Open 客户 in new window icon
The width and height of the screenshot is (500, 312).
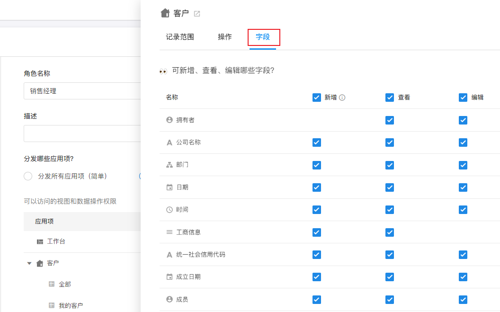point(197,14)
